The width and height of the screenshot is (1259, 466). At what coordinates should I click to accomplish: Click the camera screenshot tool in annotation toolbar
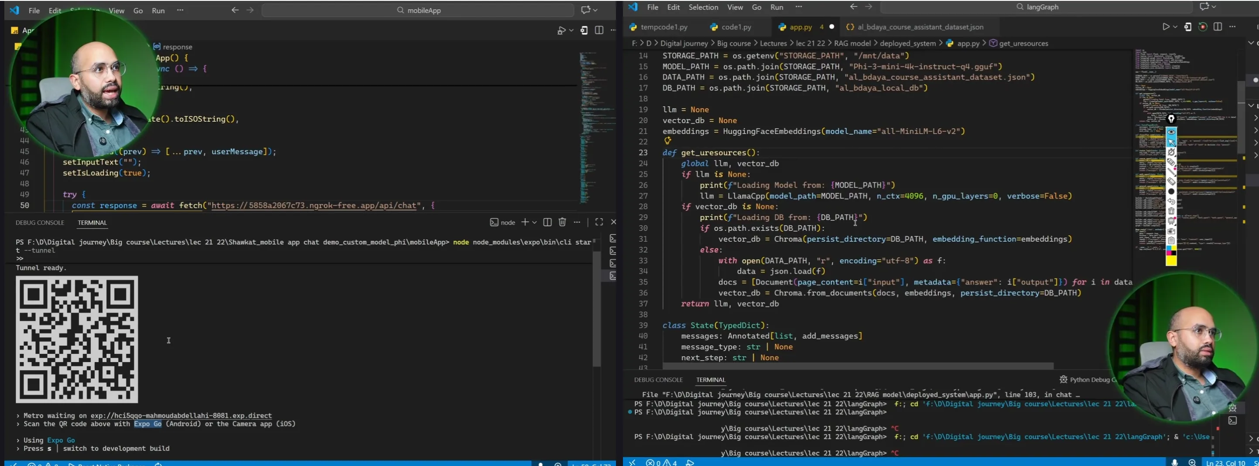(1171, 231)
